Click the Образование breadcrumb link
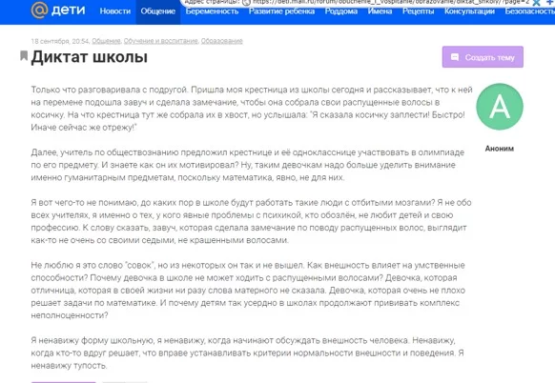 221,41
